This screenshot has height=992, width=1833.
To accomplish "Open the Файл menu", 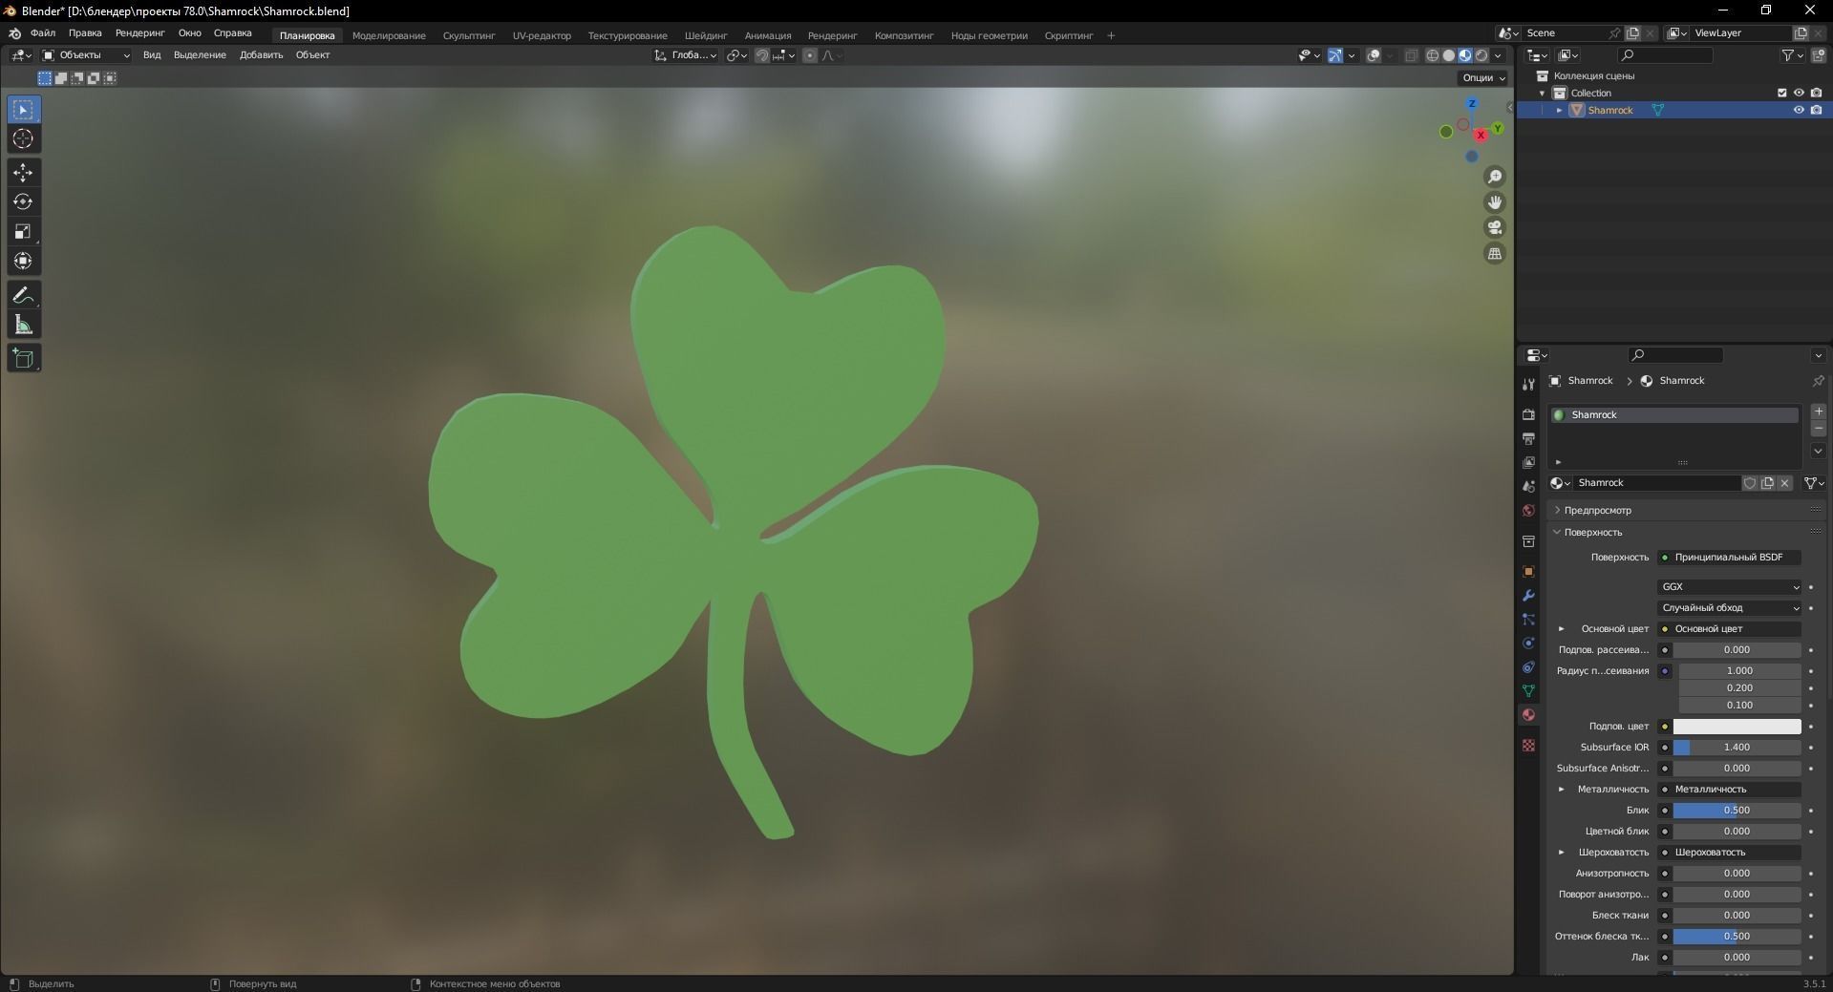I will 43,33.
